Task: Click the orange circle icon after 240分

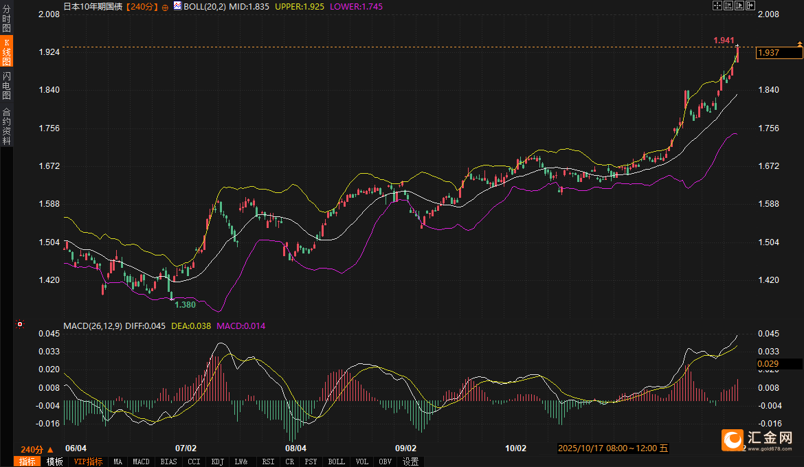Action: pyautogui.click(x=165, y=7)
